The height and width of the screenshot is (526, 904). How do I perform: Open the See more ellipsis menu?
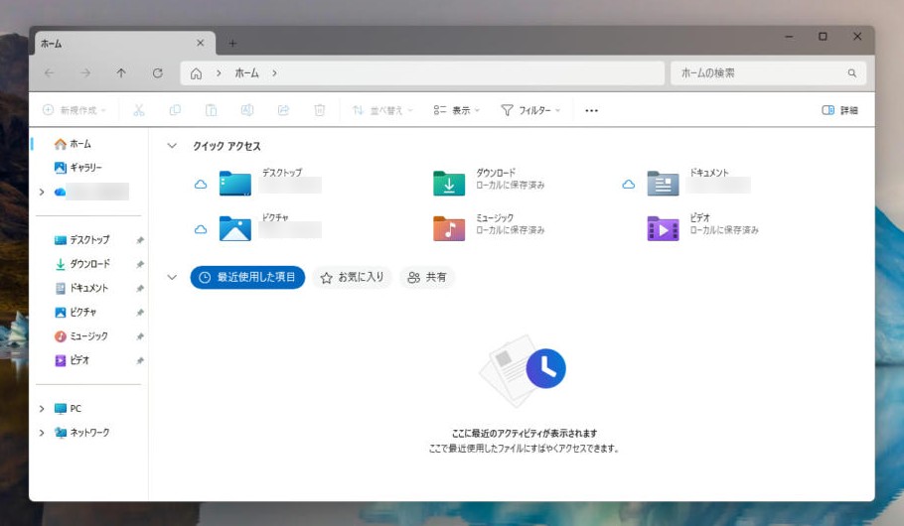(591, 110)
